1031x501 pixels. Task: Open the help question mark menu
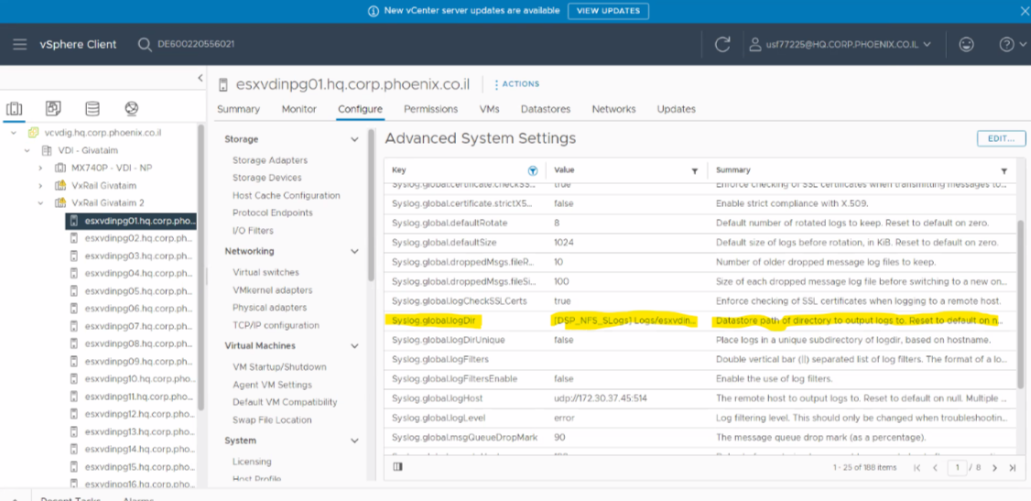[1006, 44]
